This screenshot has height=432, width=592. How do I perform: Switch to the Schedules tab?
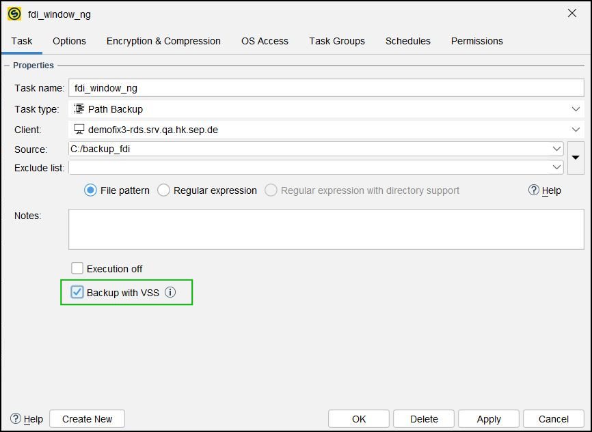point(407,41)
